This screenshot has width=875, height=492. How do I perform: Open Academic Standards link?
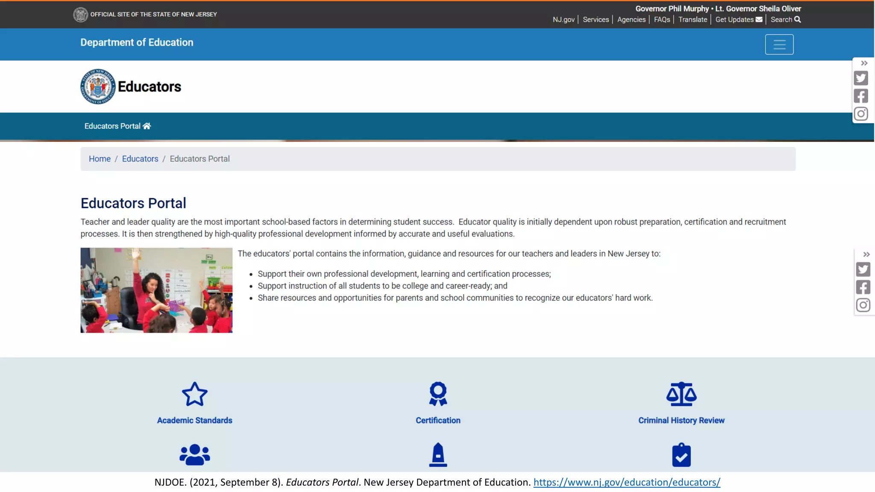pos(194,420)
